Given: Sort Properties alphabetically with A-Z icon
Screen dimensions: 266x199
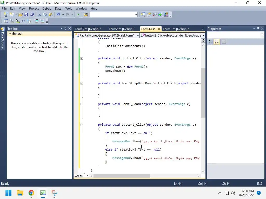Looking at the screenshot, I should point(217,42).
